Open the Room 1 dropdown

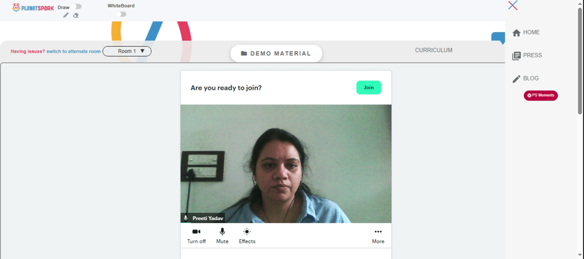click(x=127, y=51)
